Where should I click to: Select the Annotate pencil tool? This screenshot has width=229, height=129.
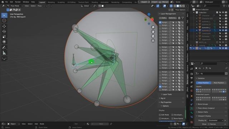tap(4, 48)
